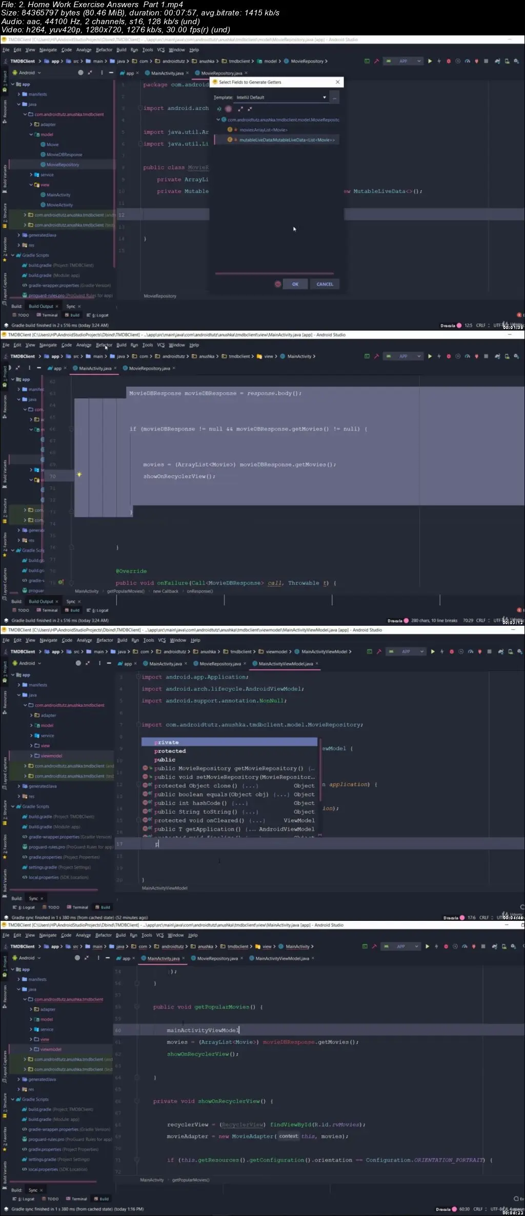Screen dimensions: 525x1216
Task: Click the project panel options icon in first frame
Action: point(102,73)
